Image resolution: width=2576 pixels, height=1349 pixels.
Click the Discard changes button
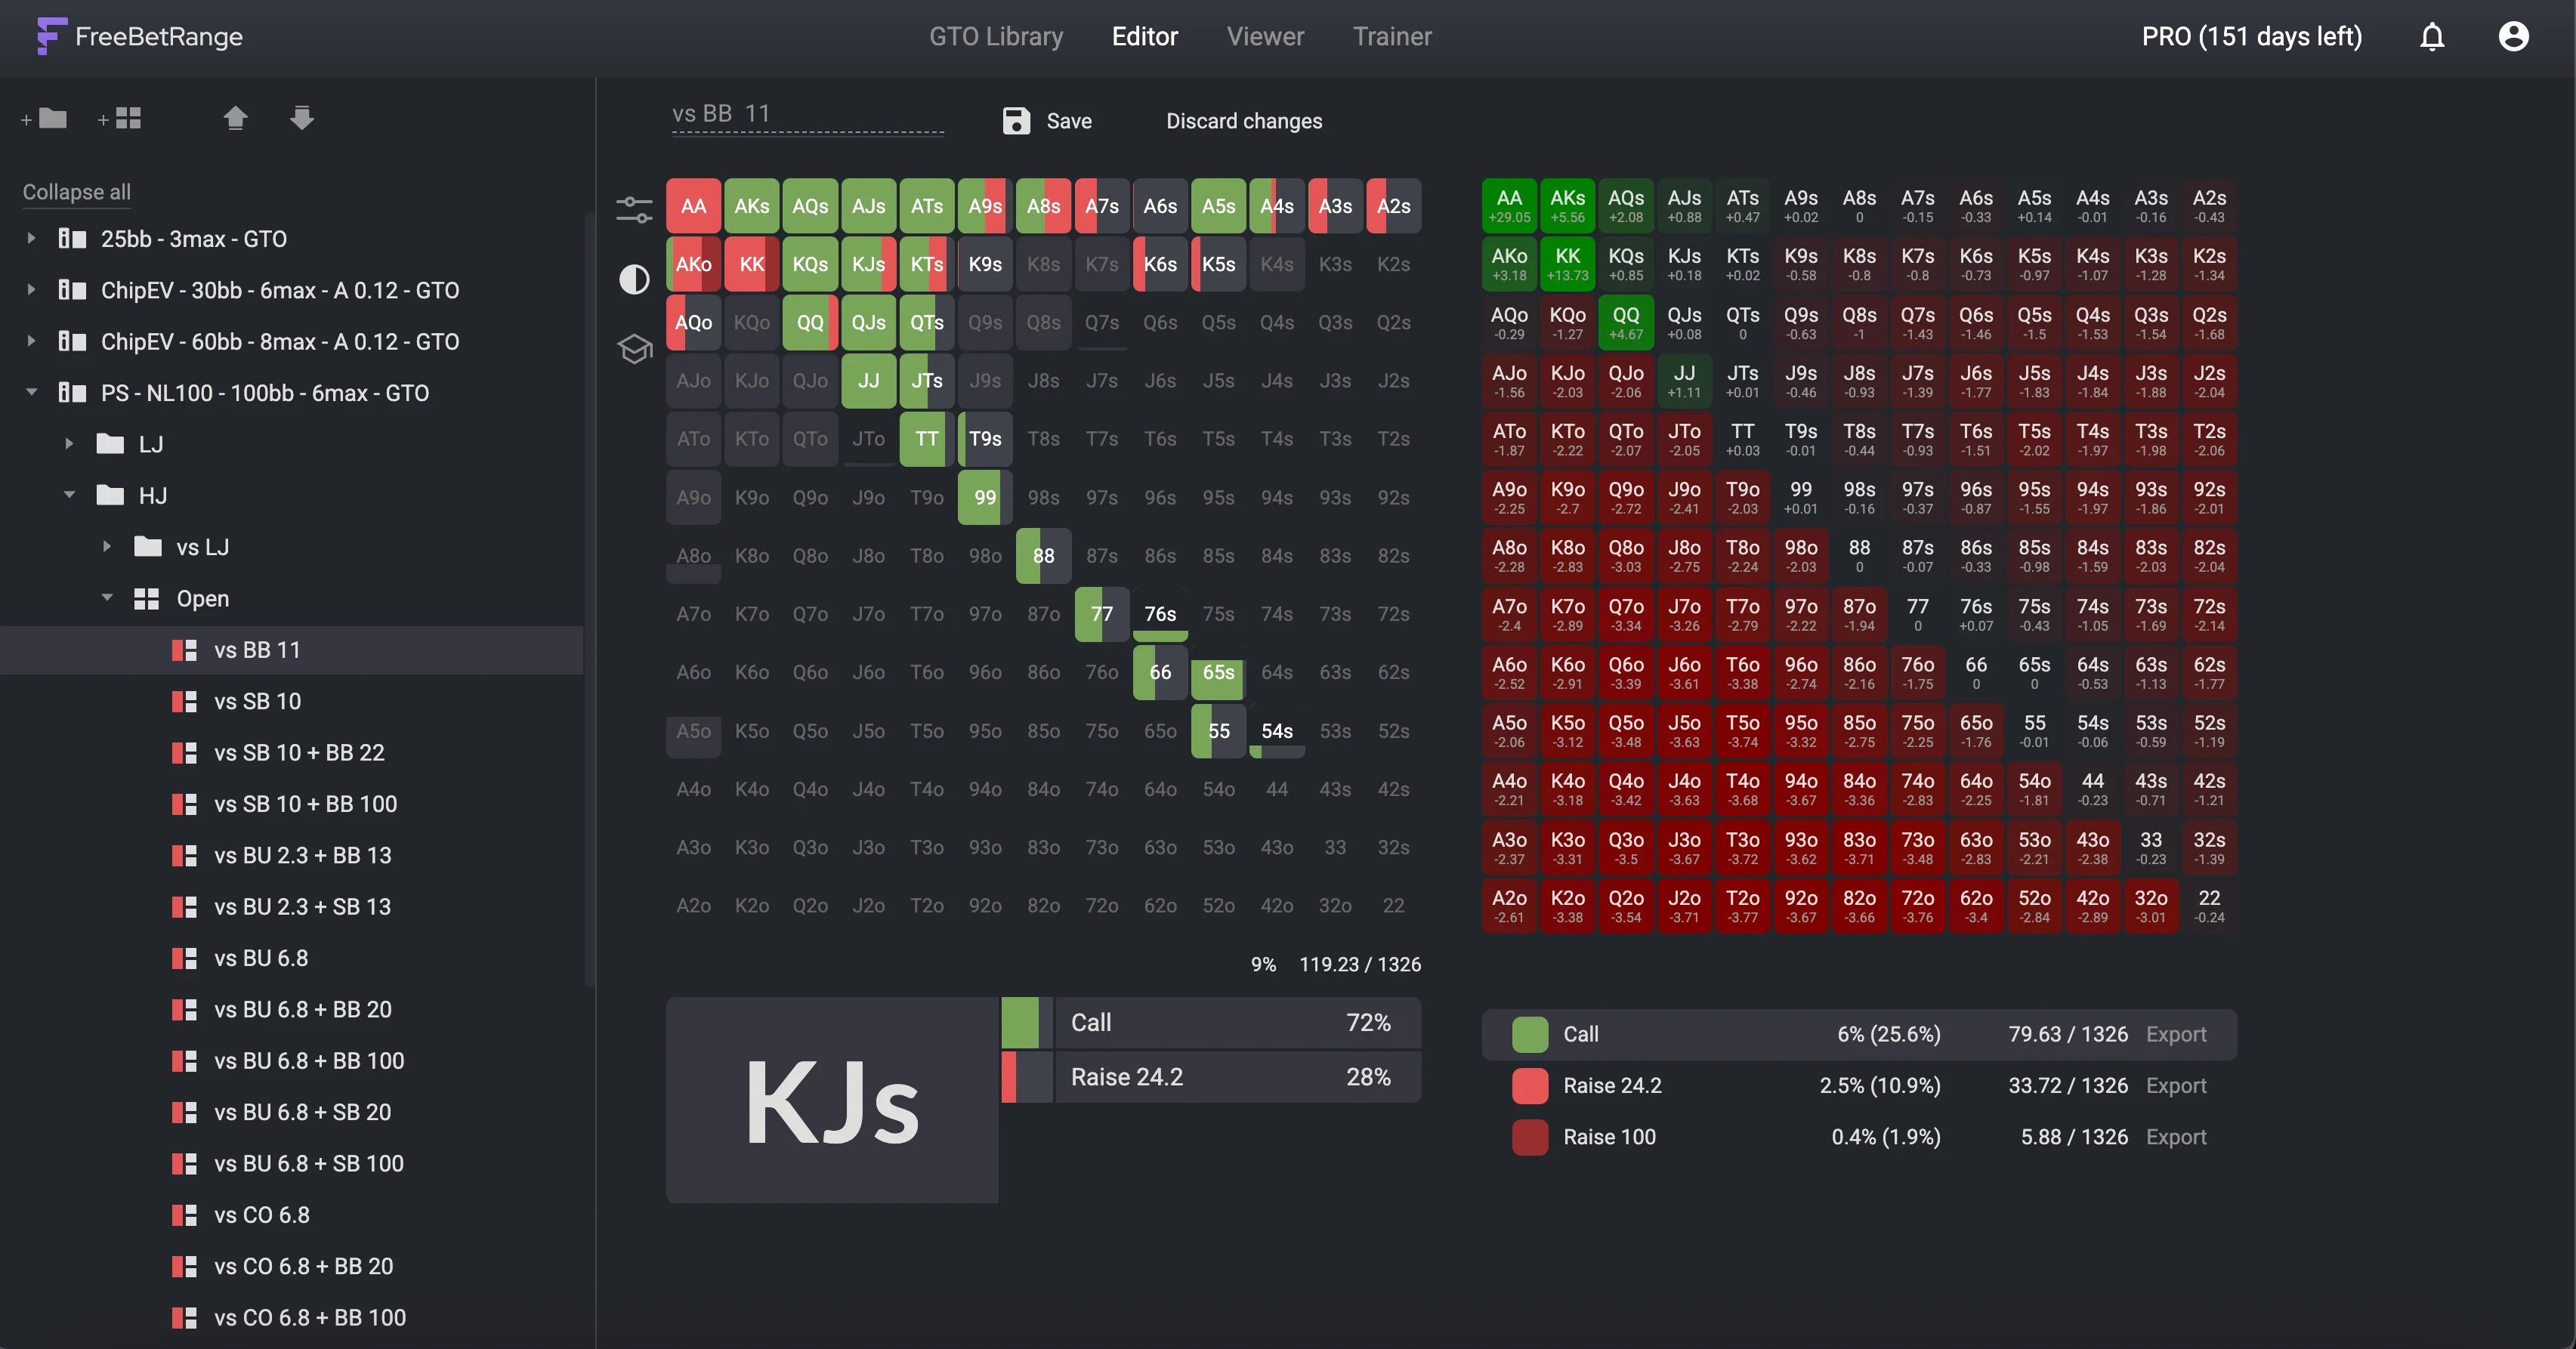pyautogui.click(x=1243, y=121)
